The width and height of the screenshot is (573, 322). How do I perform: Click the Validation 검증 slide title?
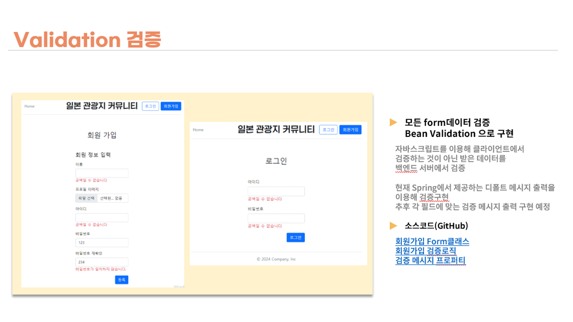[88, 40]
